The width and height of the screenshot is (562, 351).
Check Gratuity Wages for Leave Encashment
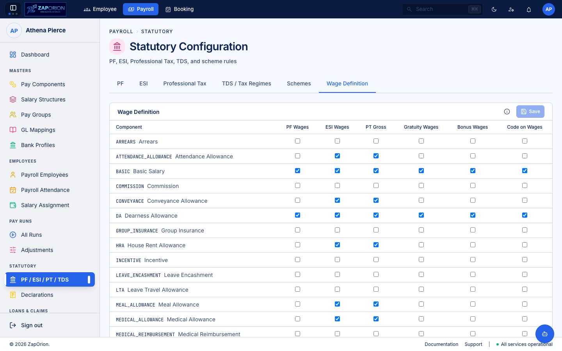[x=421, y=275]
